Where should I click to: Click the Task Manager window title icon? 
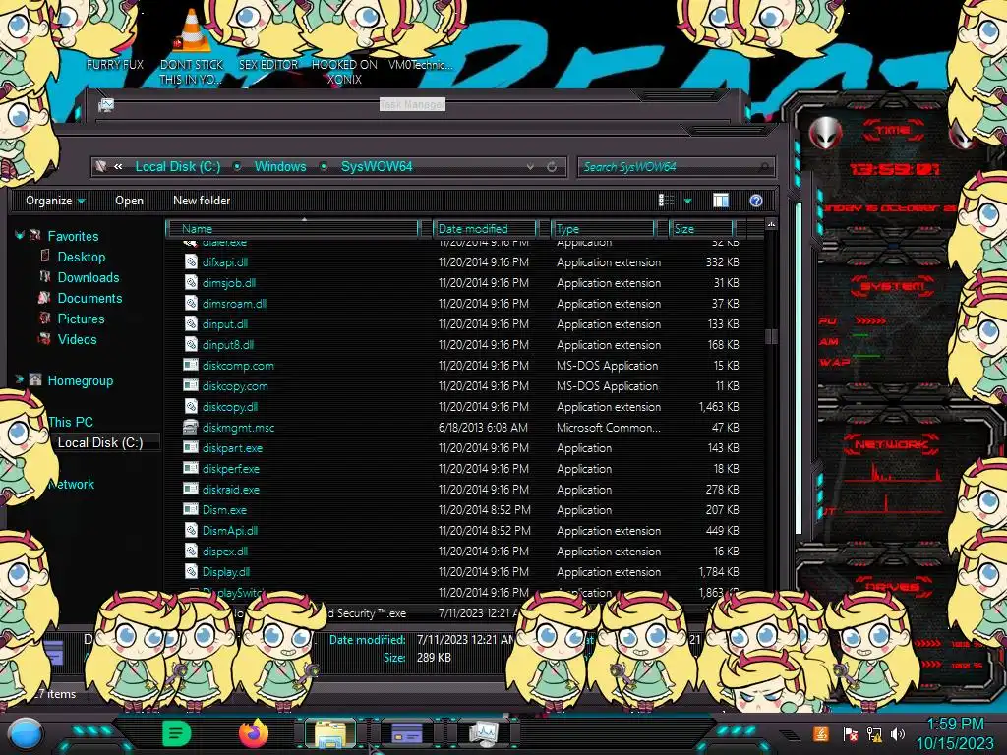(x=106, y=104)
